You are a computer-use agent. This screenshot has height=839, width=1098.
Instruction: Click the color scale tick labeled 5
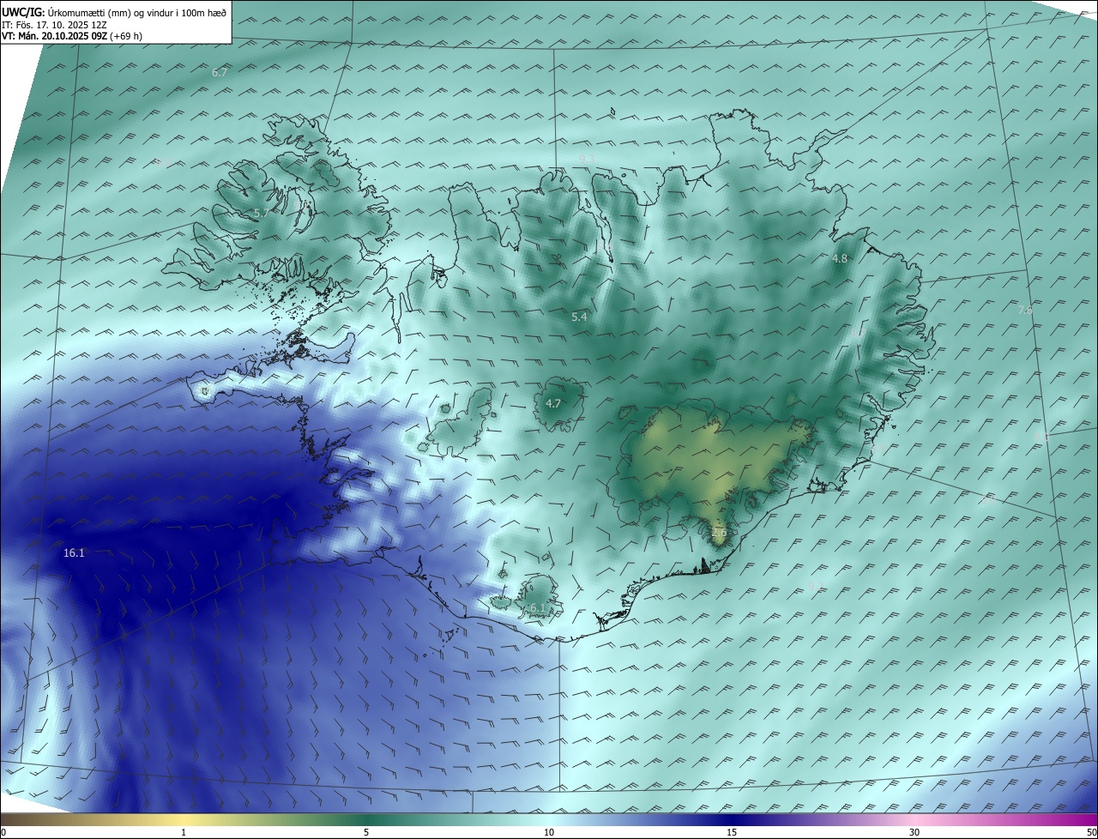tap(366, 832)
